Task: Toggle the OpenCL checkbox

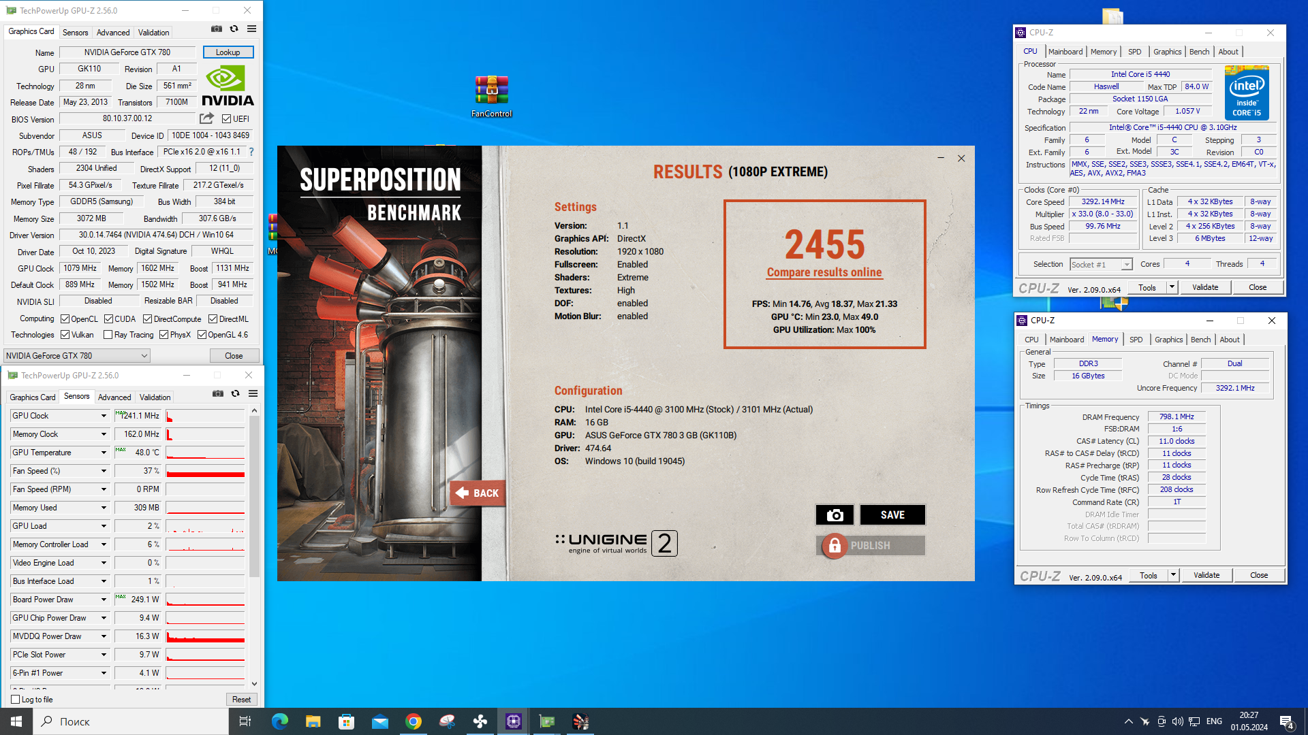Action: point(65,318)
